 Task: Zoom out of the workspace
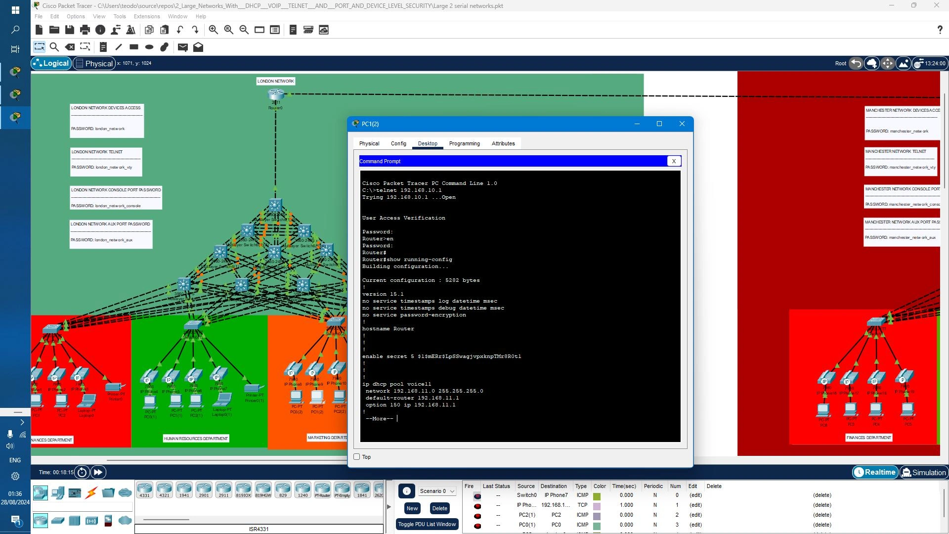point(244,30)
